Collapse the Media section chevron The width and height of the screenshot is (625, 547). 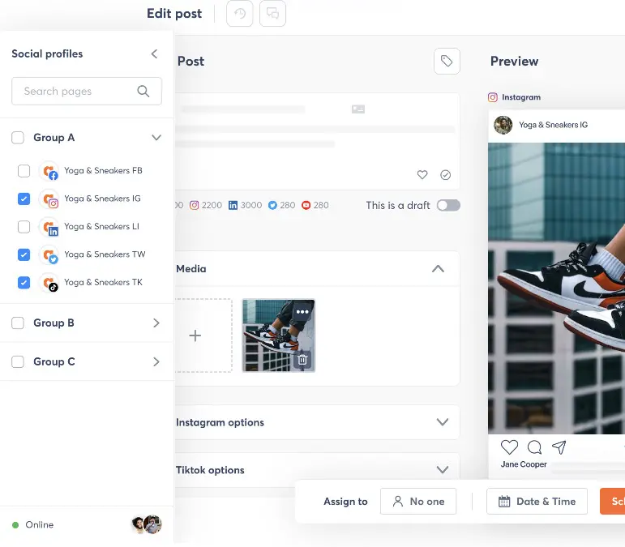(438, 269)
